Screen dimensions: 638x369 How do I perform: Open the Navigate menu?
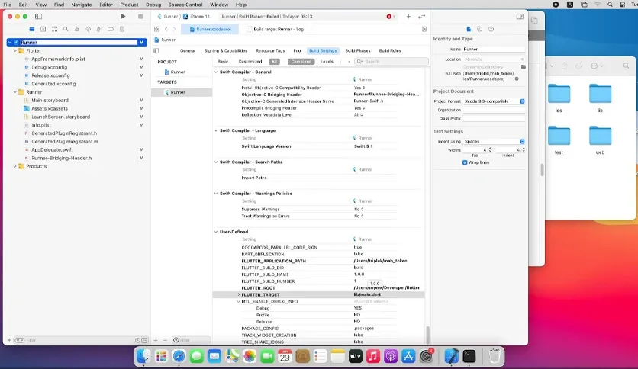pos(82,5)
